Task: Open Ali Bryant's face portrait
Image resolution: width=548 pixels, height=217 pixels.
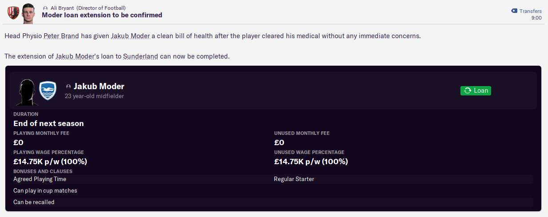Action: click(x=28, y=12)
